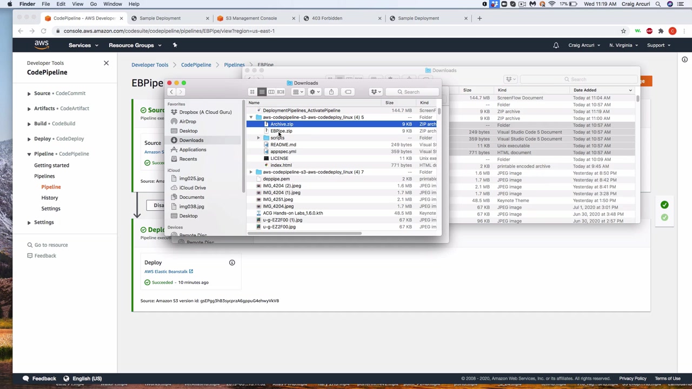Screen dimensions: 692x389
Task: Click the Feedback button in footer
Action: (39, 379)
